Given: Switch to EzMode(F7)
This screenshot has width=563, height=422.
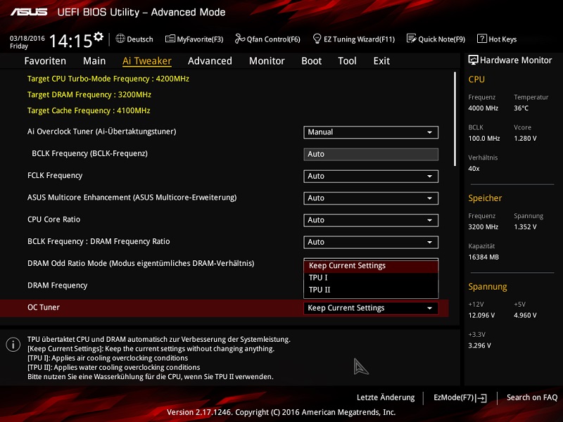Looking at the screenshot, I should [460, 397].
